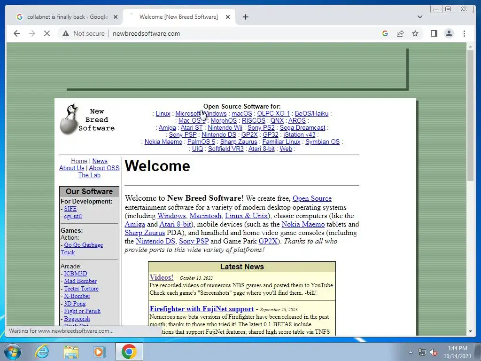Open the Nokia Maemo header link
This screenshot has height=361, width=481.
tap(163, 142)
